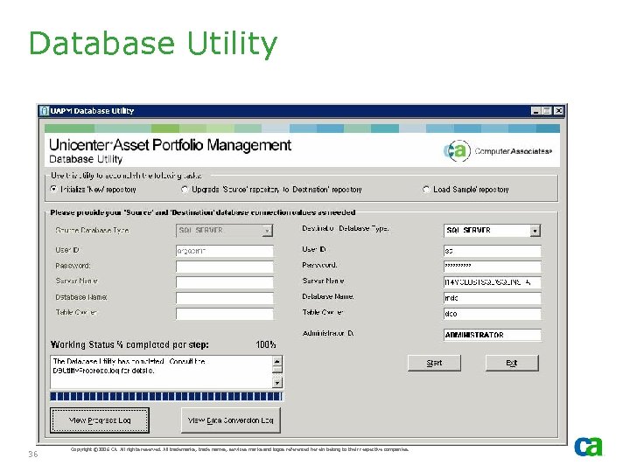This screenshot has width=630, height=472.
Task: Open the View Data Conversion Log button
Action: coord(231,420)
